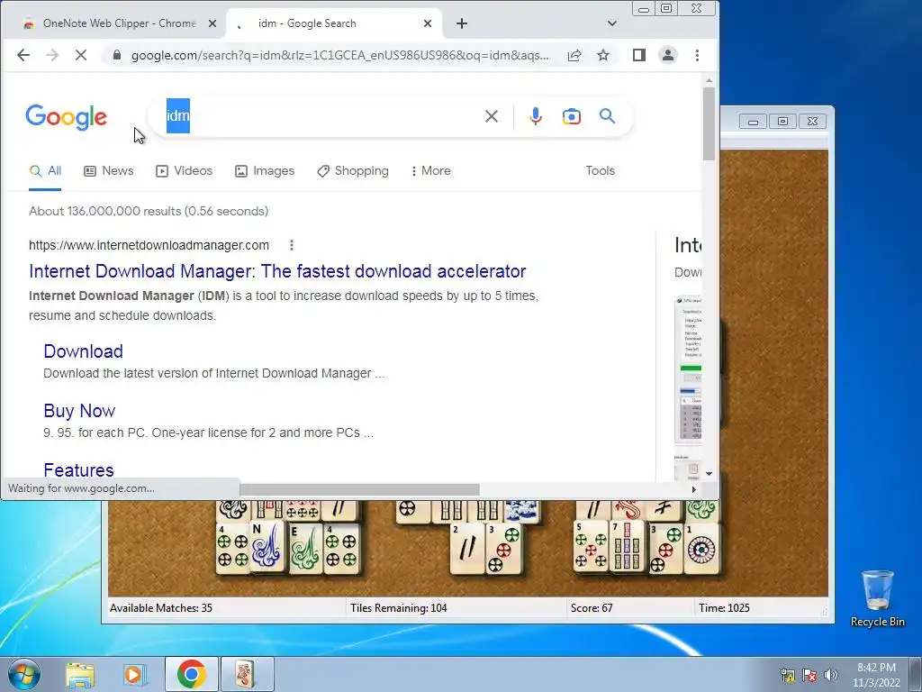
Task: Click the internetdownloadmanager.com URL
Action: pos(149,245)
